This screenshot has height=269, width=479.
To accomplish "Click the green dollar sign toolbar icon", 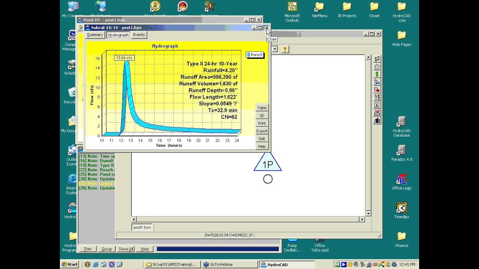I will point(377,74).
